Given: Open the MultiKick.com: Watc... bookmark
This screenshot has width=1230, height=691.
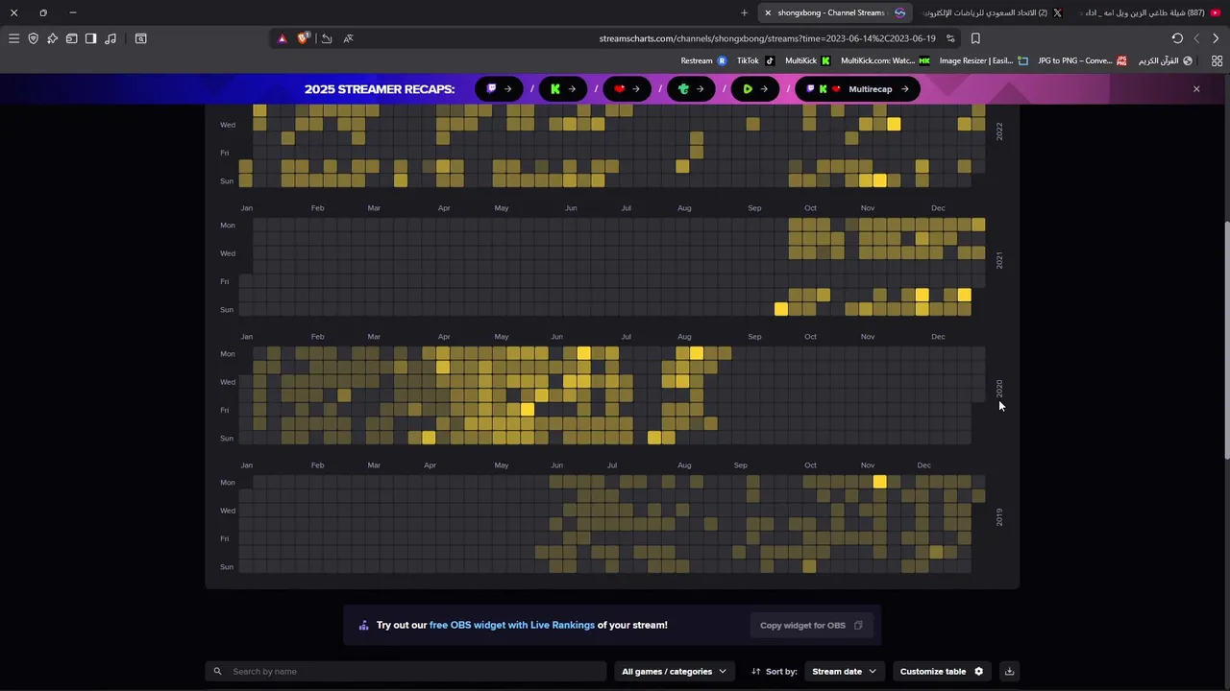Looking at the screenshot, I should pos(885,60).
